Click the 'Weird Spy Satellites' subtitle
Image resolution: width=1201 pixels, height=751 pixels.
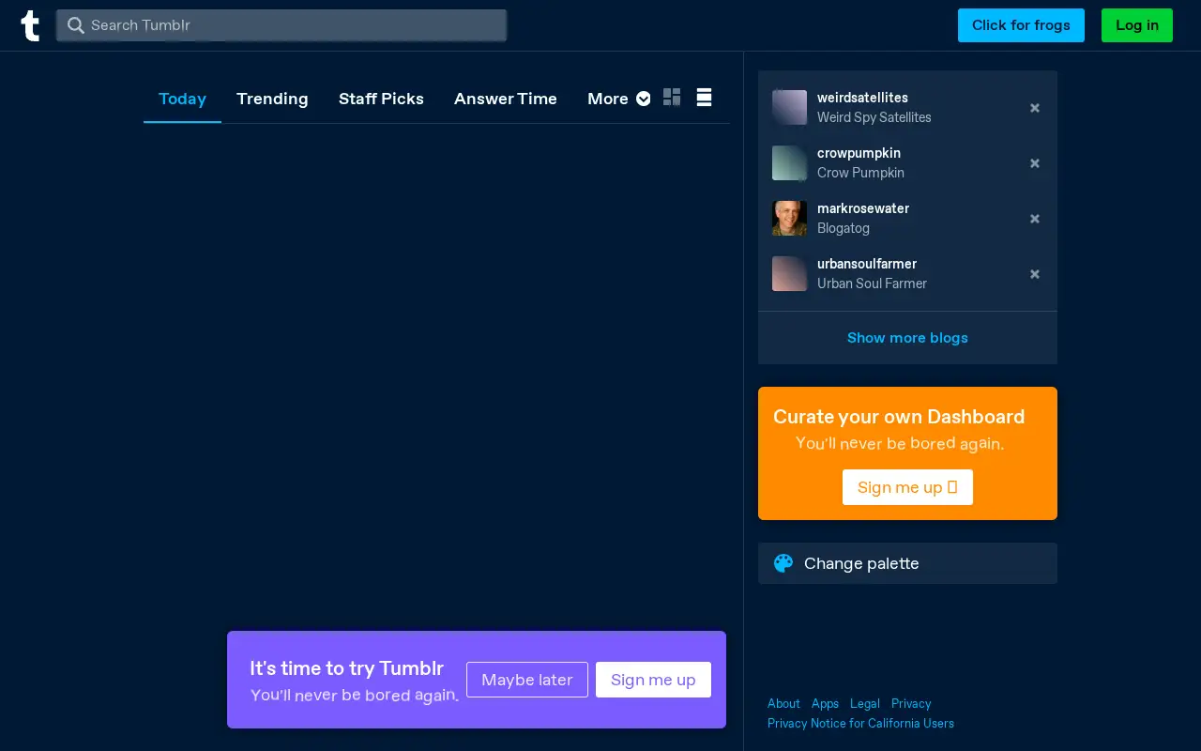(x=874, y=117)
